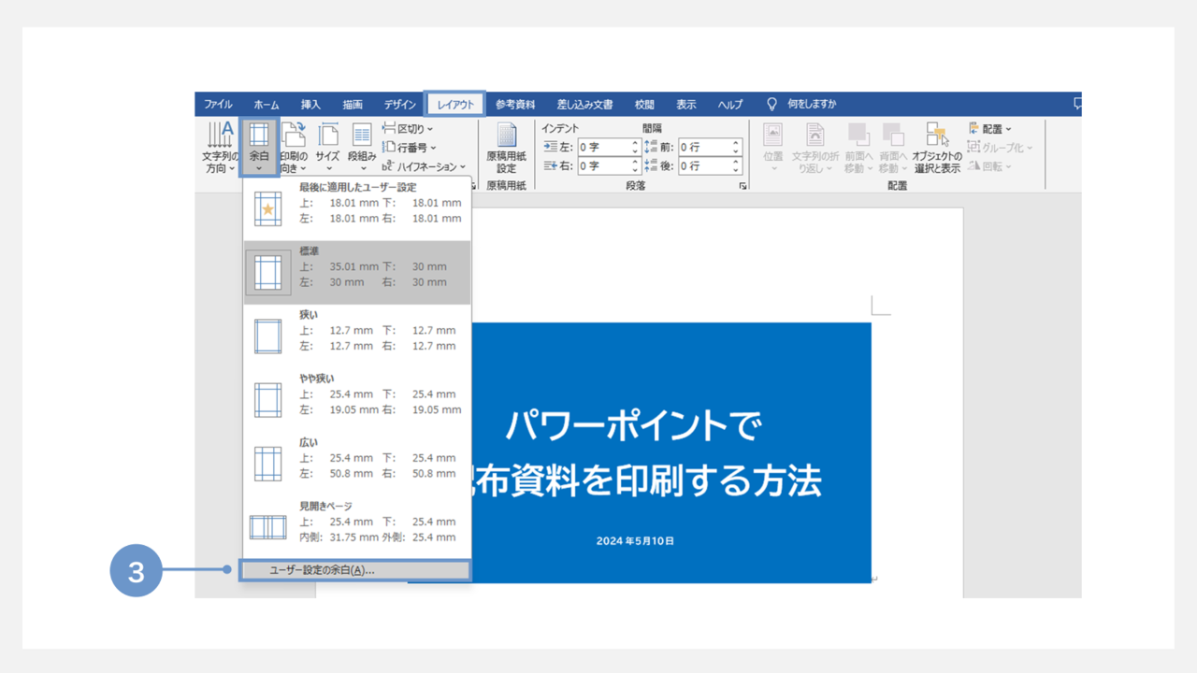Switch to the ヘルプ tab
1197x673 pixels.
[730, 105]
